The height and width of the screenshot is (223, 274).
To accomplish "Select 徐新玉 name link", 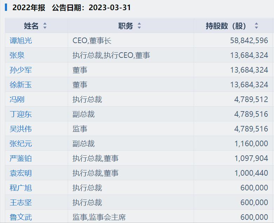I will (21, 85).
